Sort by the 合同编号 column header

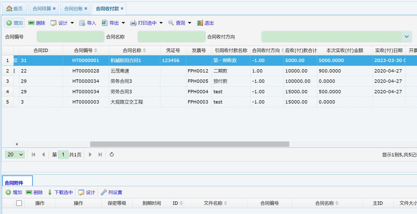[86, 50]
